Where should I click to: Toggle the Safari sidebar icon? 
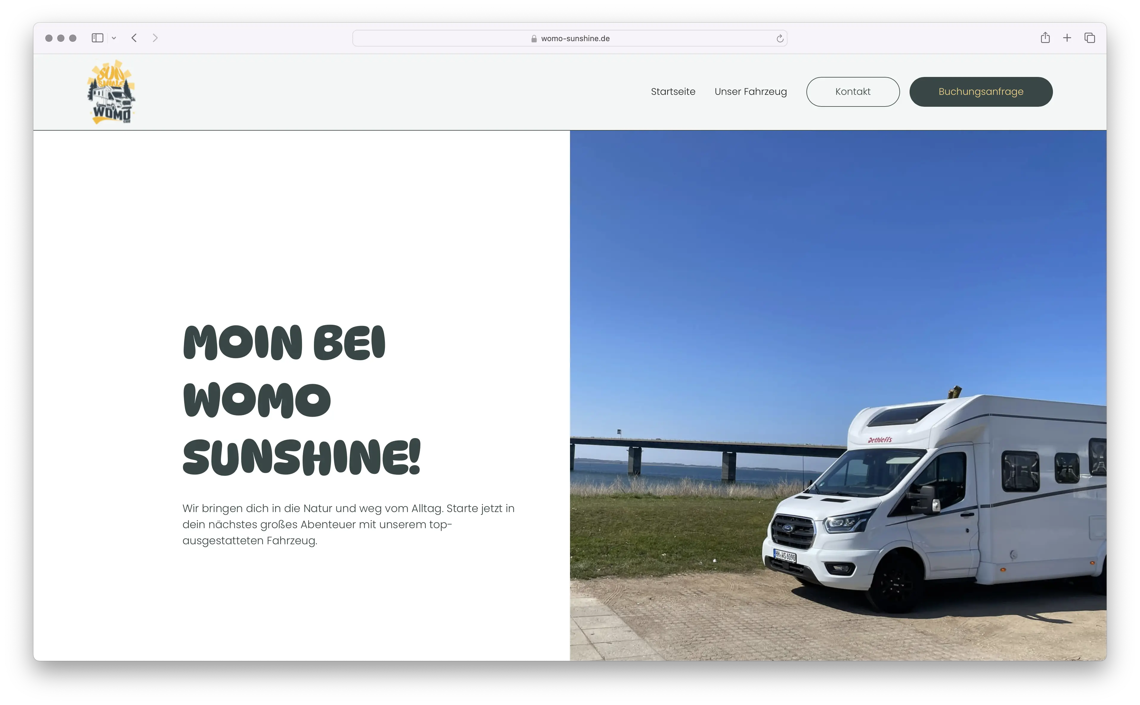coord(97,38)
